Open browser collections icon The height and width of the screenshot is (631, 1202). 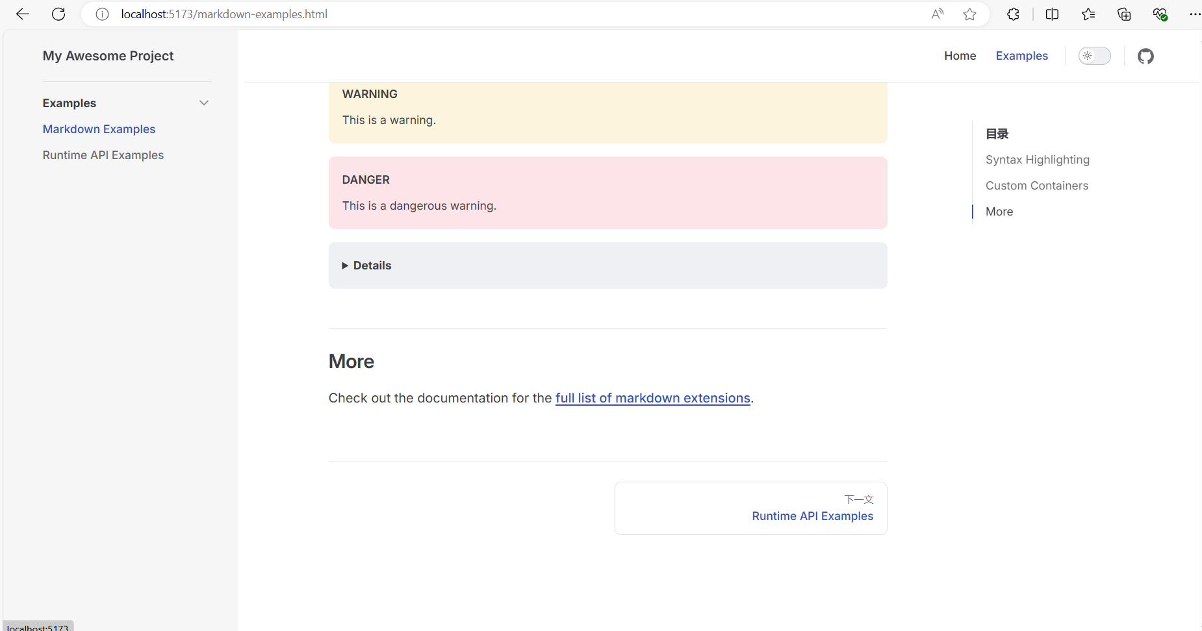coord(1124,14)
